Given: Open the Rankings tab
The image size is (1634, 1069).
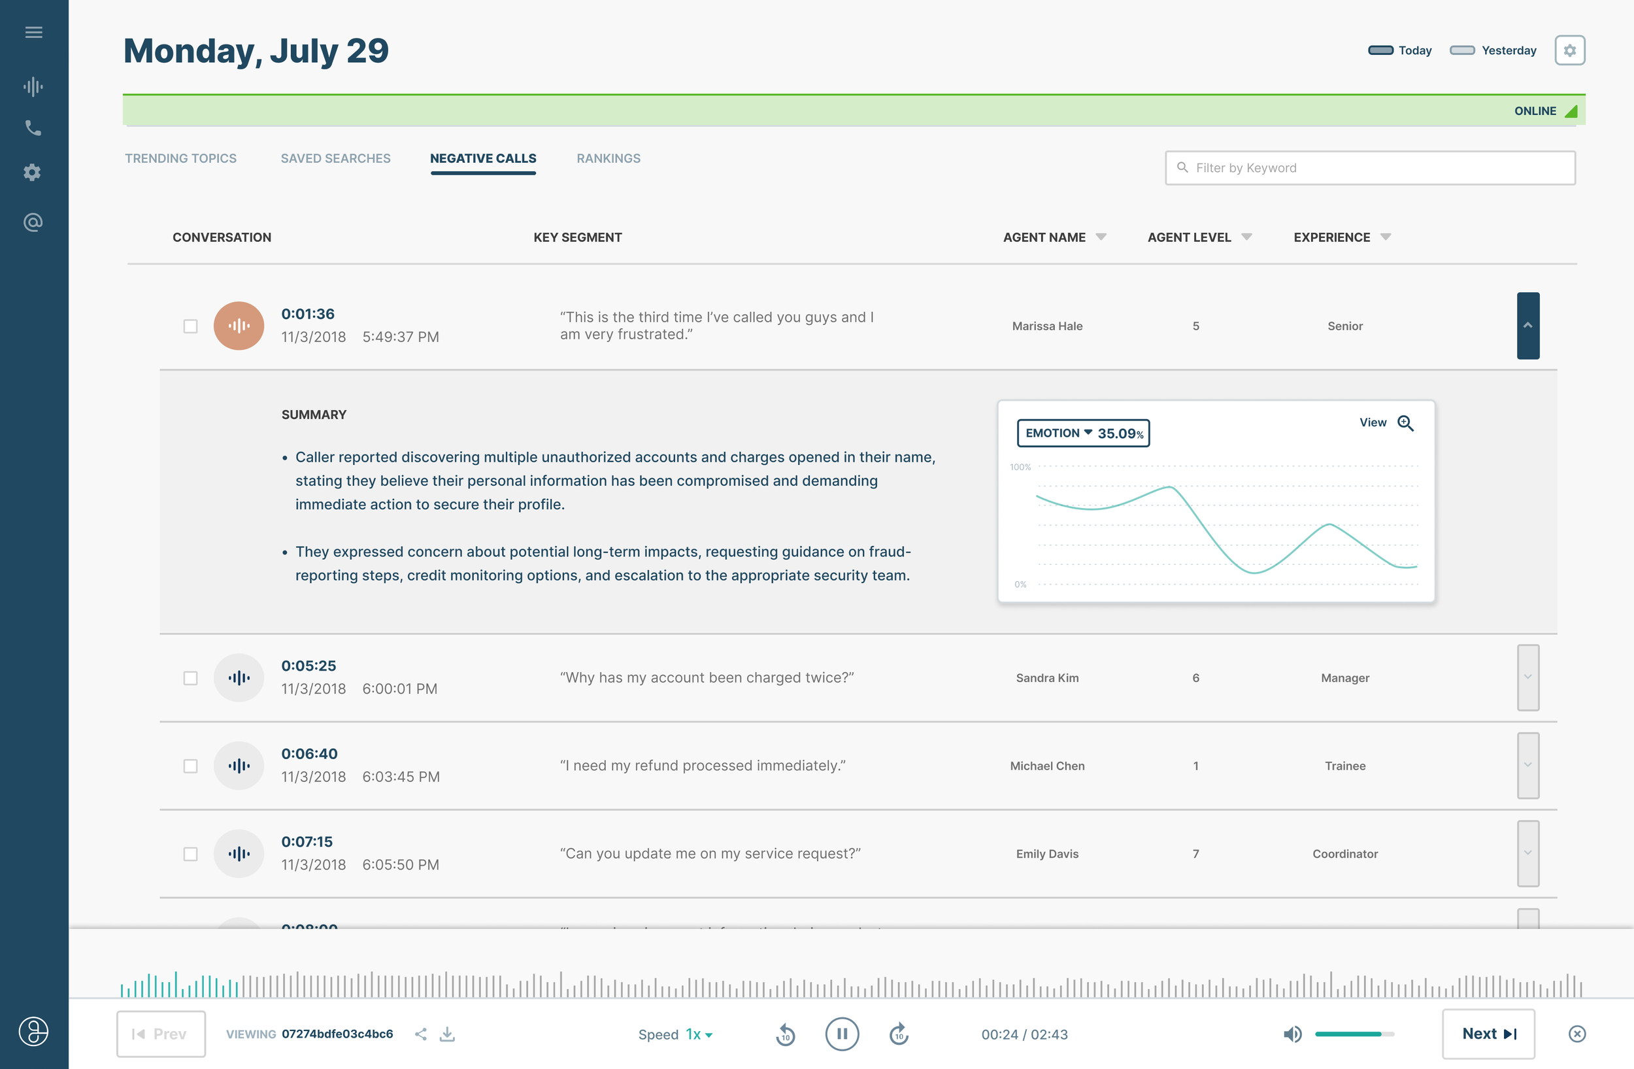Looking at the screenshot, I should [609, 159].
